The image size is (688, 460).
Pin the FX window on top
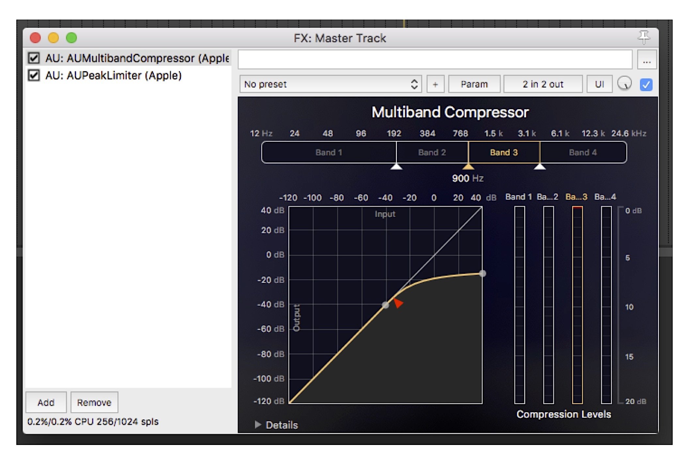(x=643, y=37)
